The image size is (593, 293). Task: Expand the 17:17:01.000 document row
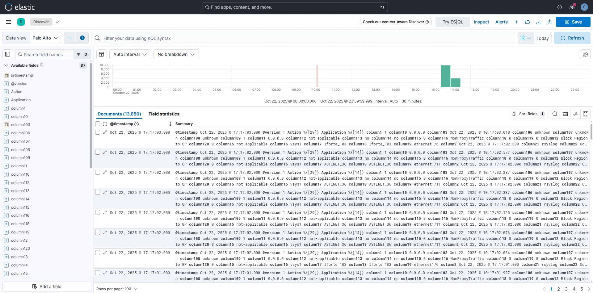coord(105,273)
